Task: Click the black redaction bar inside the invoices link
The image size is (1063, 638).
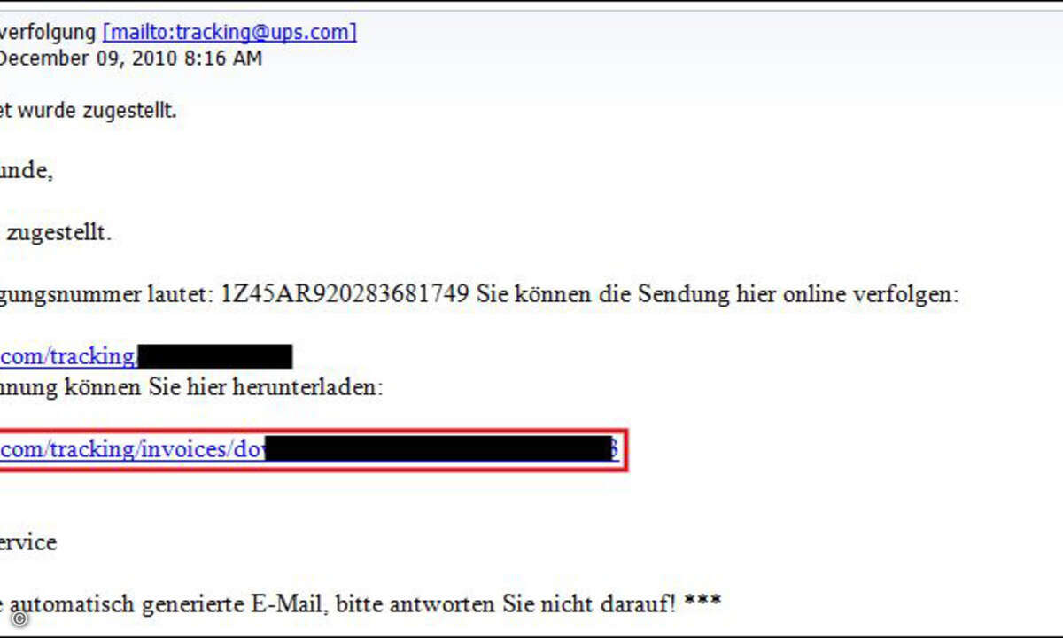Action: (x=436, y=449)
